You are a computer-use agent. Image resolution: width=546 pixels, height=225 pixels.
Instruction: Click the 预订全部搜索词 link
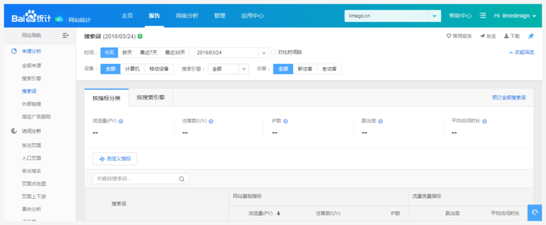point(508,98)
